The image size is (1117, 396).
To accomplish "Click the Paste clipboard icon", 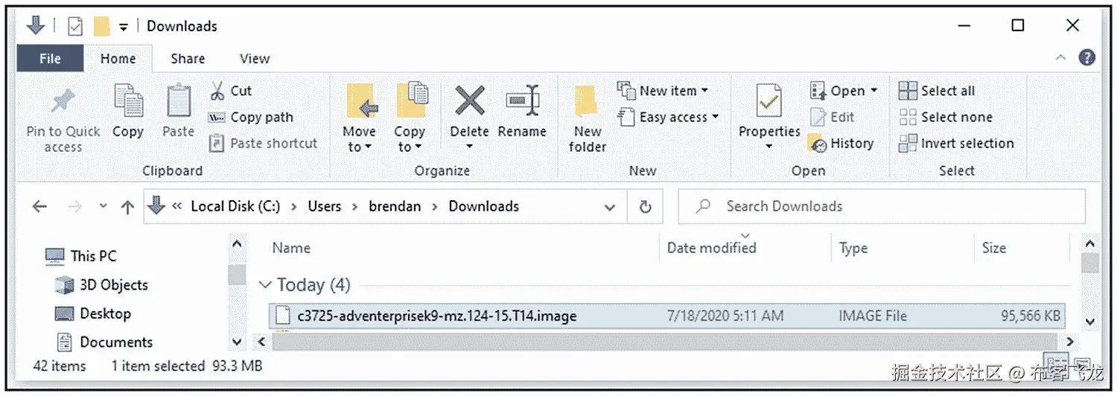I will pyautogui.click(x=178, y=102).
